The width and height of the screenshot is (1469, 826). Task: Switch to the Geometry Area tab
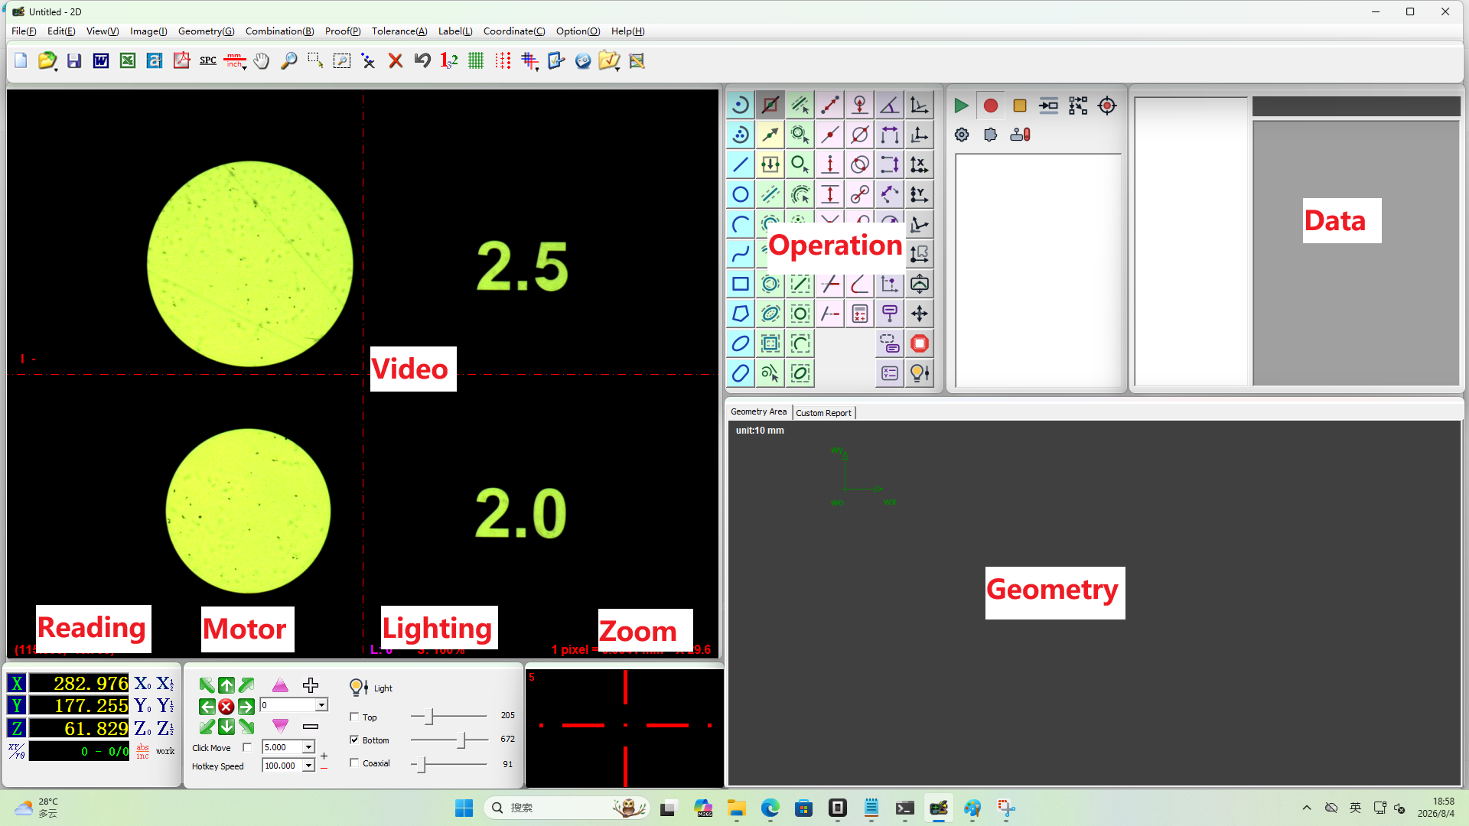click(758, 411)
